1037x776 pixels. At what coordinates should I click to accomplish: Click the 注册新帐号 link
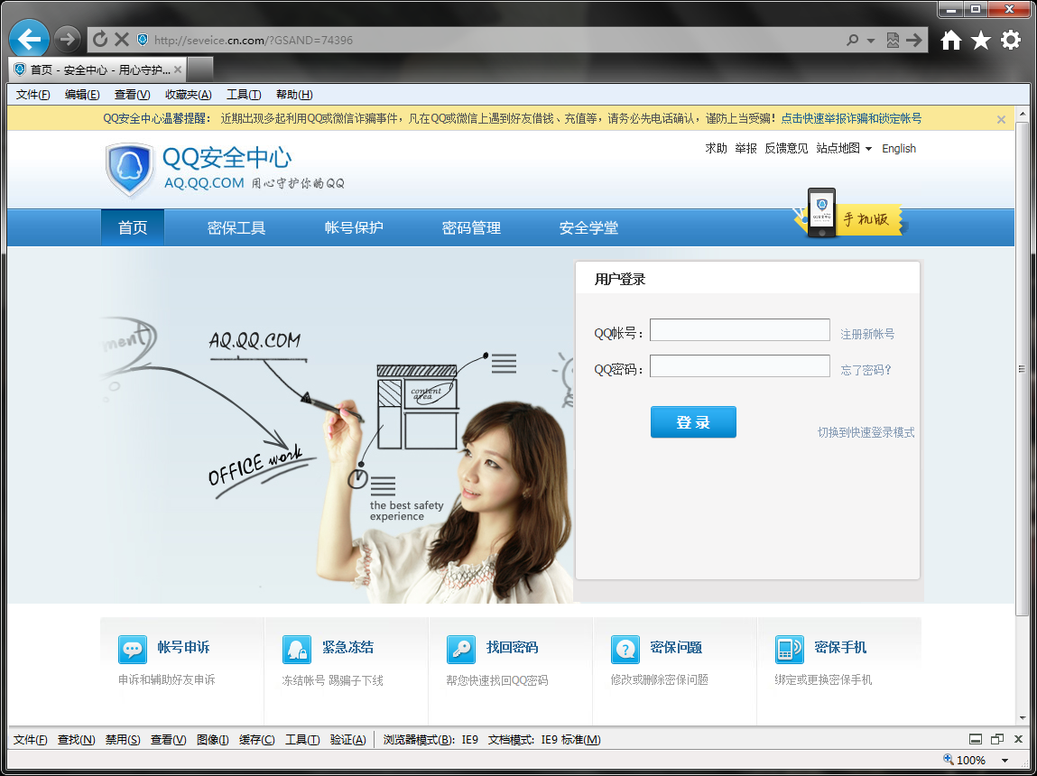(867, 334)
